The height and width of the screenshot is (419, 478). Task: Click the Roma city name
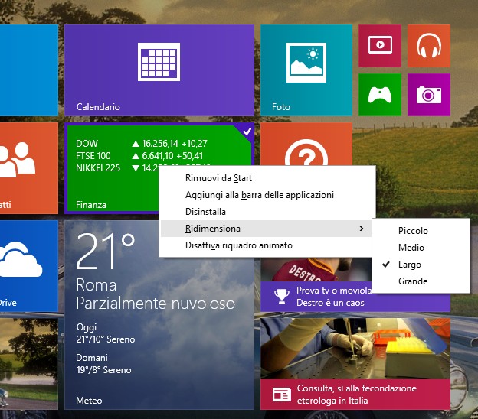(97, 285)
